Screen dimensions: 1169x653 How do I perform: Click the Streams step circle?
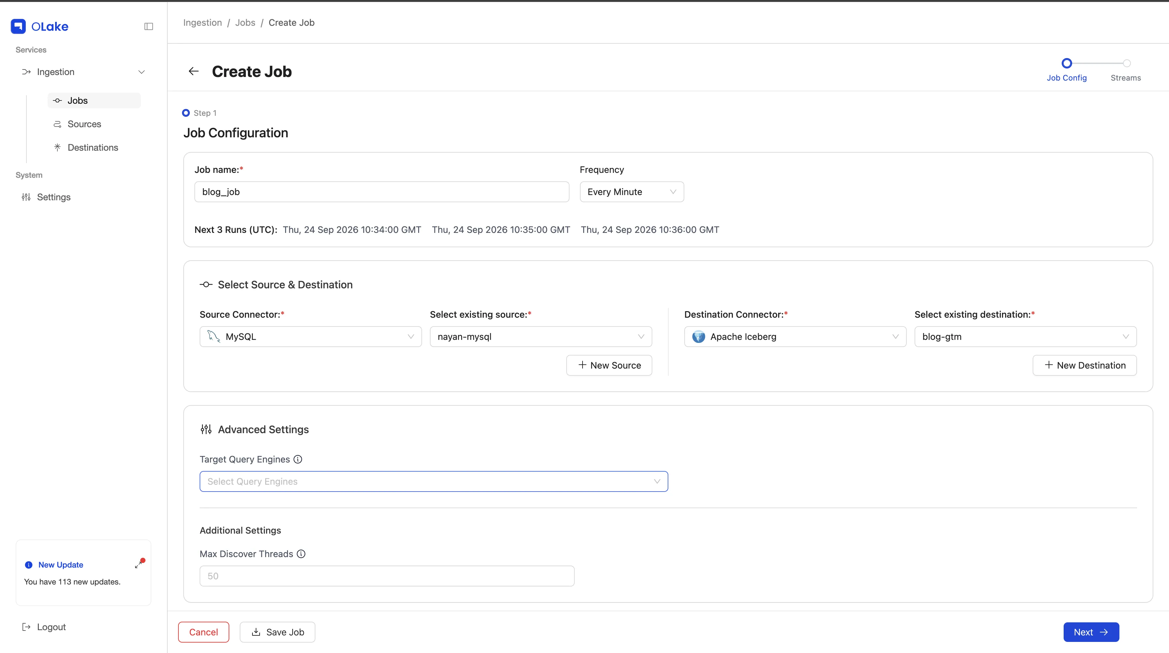tap(1126, 63)
